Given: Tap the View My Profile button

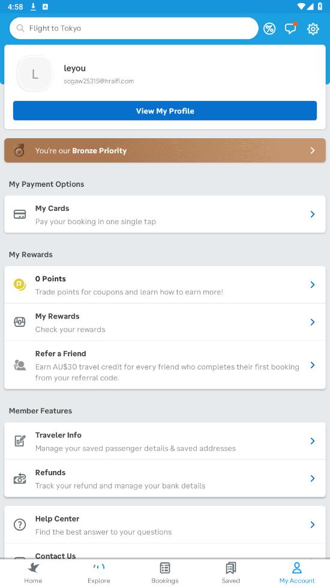Looking at the screenshot, I should point(165,111).
